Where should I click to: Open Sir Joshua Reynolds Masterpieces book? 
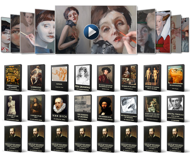coord(106,78)
